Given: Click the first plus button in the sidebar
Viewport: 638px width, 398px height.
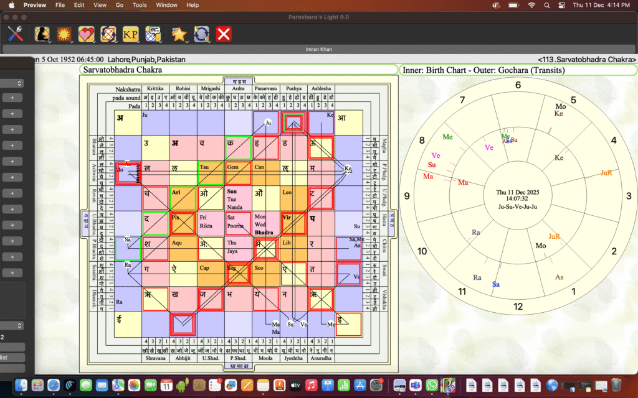Looking at the screenshot, I should coord(12,98).
